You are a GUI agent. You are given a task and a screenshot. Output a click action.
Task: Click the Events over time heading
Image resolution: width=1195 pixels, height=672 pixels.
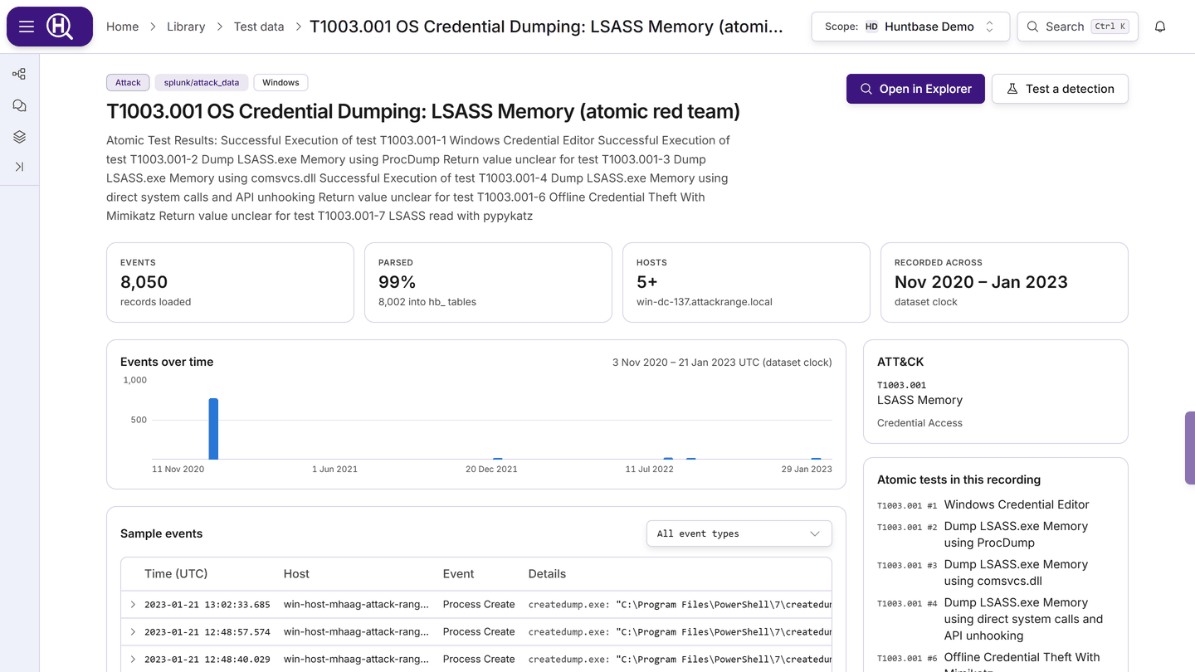click(167, 362)
